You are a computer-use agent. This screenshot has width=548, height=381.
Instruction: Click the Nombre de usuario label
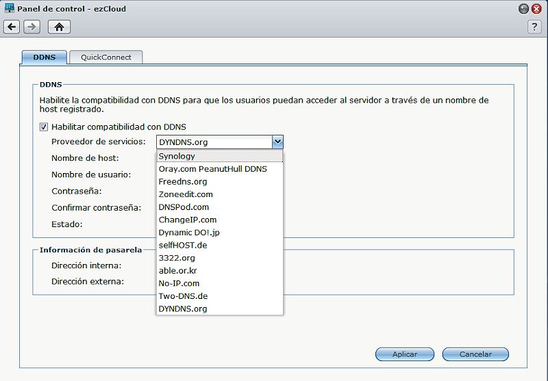tap(91, 174)
